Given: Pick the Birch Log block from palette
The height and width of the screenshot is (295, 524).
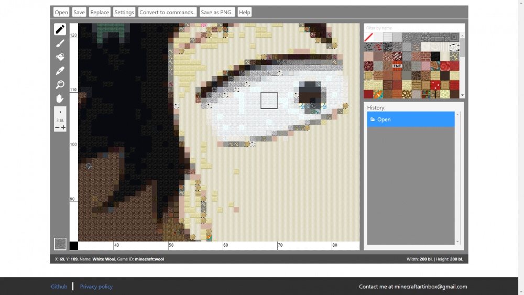Looking at the screenshot, I should [x=454, y=47].
